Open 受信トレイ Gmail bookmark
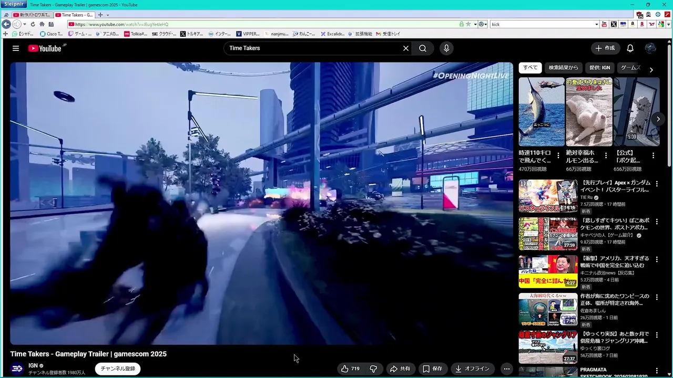Screen dimensions: 673x378 point(388,34)
